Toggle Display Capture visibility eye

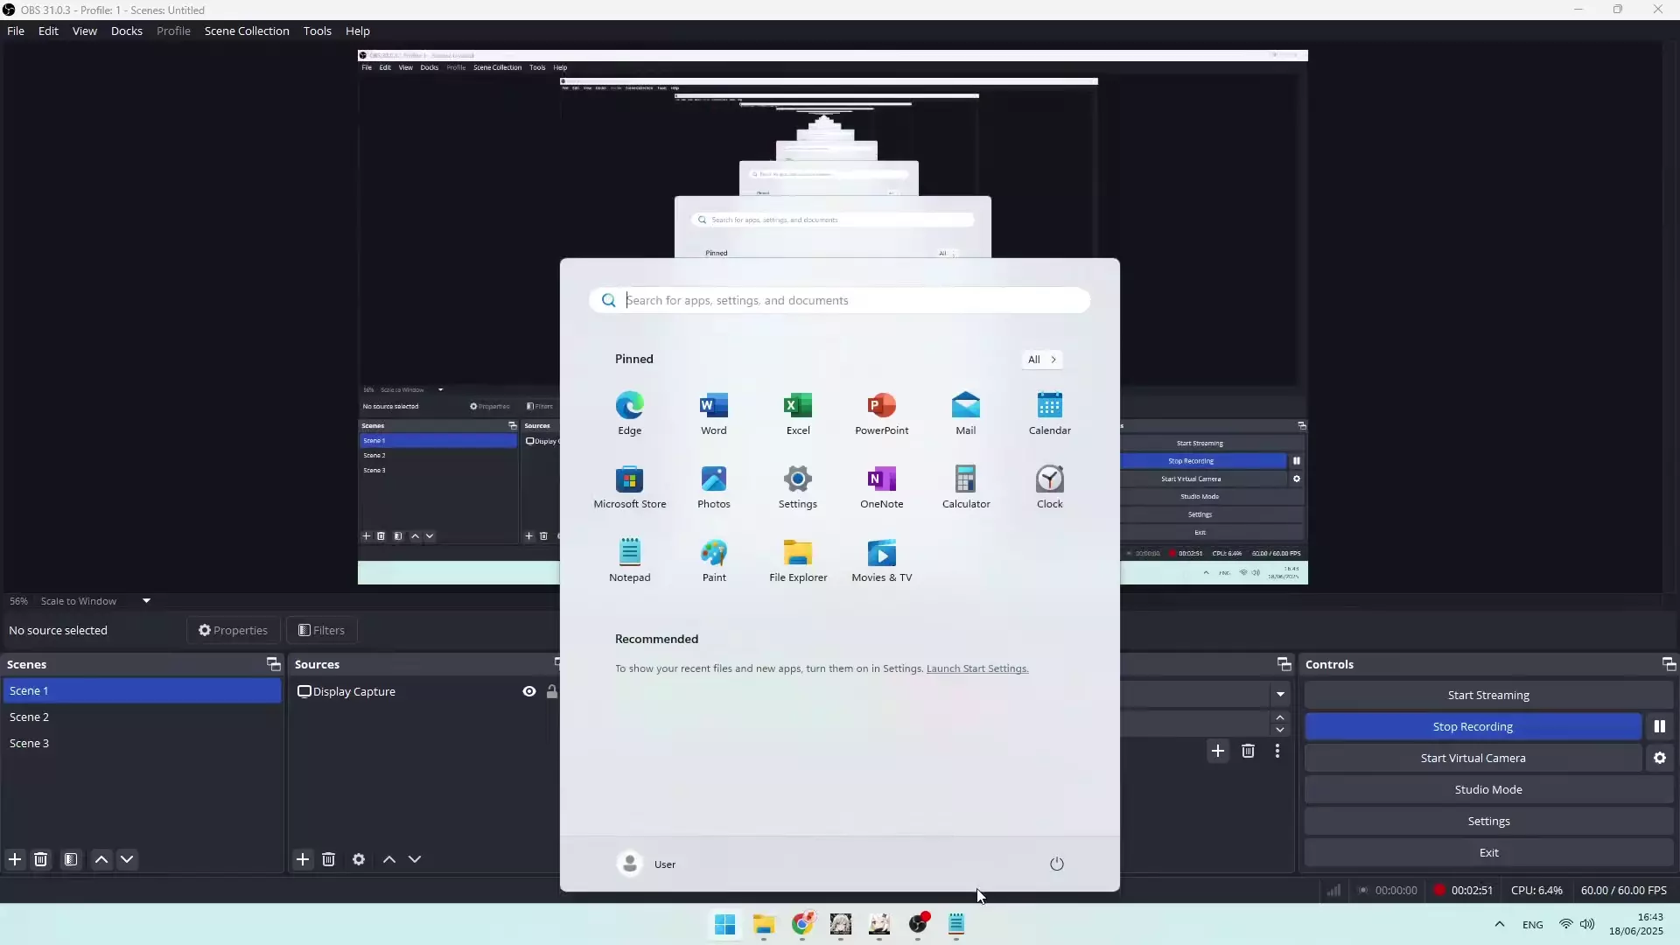click(x=529, y=691)
